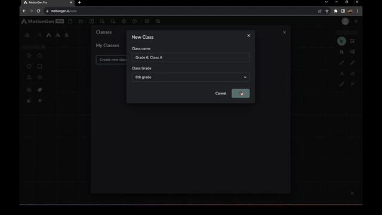Go back in the browser

tap(24, 11)
